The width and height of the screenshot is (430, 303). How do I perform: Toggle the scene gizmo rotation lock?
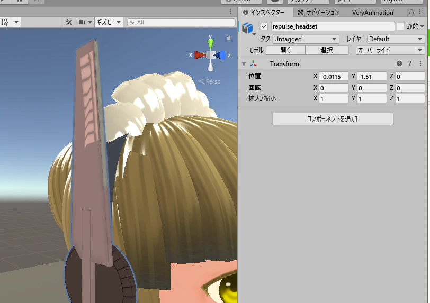coord(228,38)
